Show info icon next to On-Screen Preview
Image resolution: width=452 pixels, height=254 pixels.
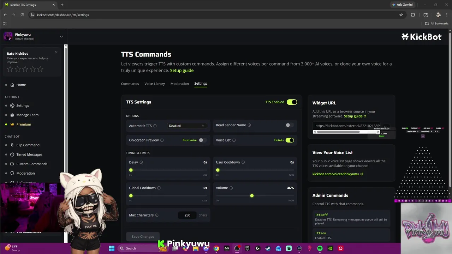point(162,140)
